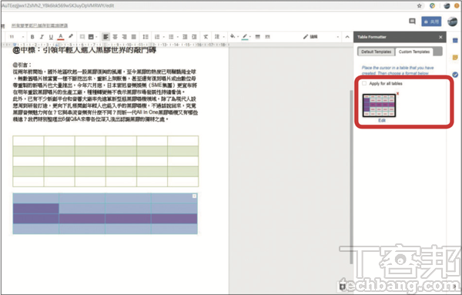This screenshot has height=295, width=462.
Task: Apply a numbered list
Action: 157,37
